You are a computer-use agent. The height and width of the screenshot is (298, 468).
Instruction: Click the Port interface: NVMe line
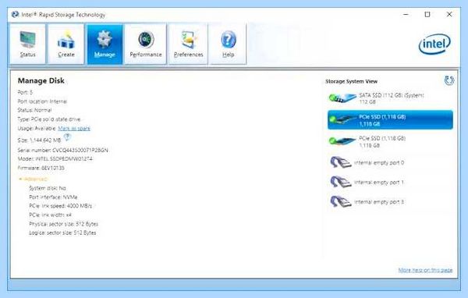(x=53, y=197)
